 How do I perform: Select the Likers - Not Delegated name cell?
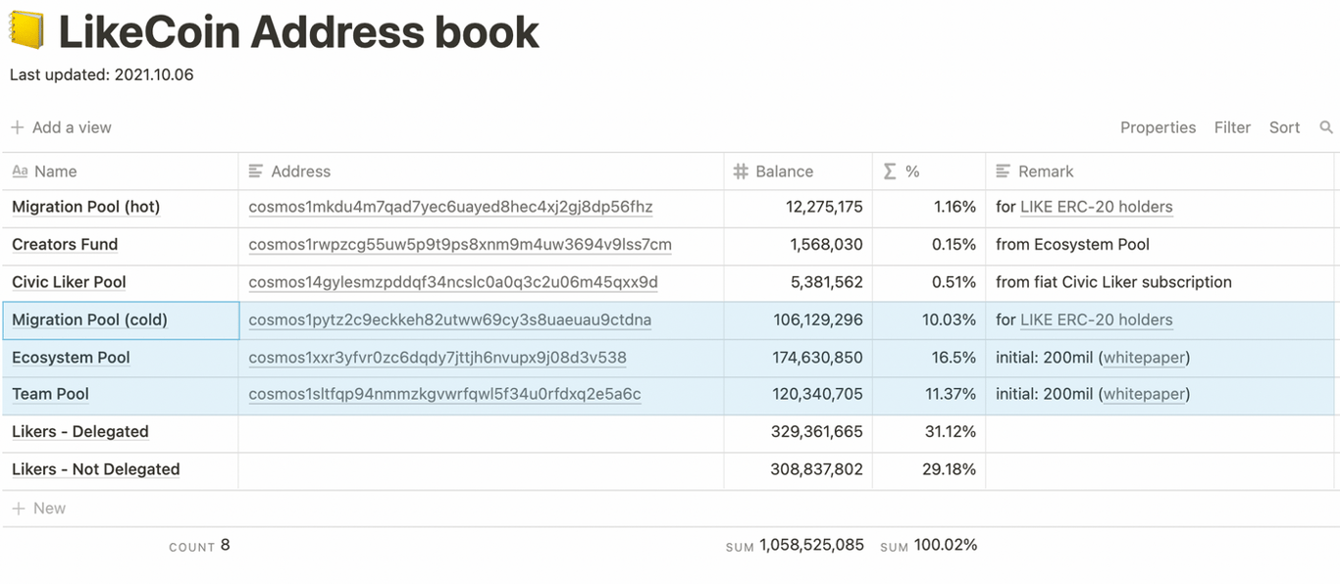121,469
